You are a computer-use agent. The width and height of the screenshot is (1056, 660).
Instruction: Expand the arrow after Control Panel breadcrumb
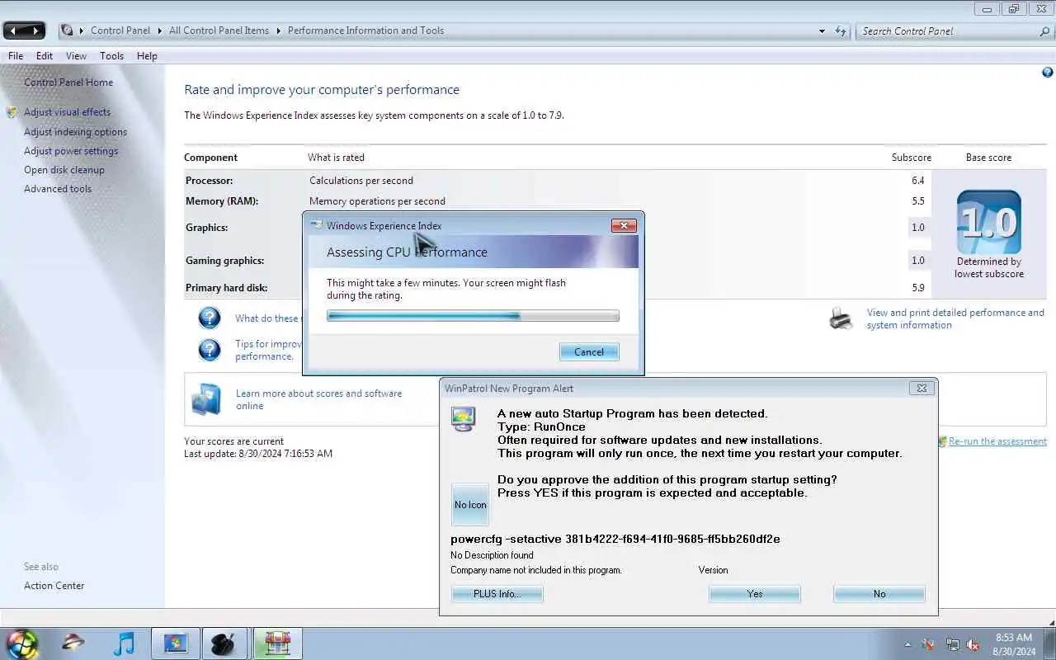(x=159, y=31)
